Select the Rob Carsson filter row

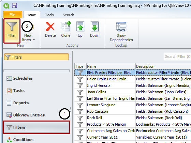pos(133,111)
